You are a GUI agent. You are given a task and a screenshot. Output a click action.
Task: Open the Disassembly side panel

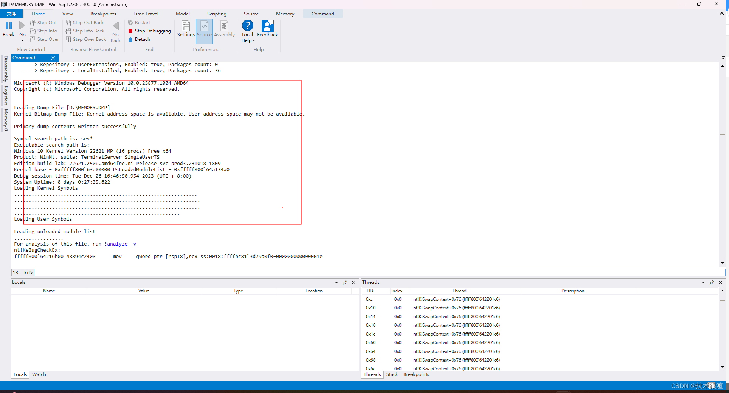click(6, 69)
